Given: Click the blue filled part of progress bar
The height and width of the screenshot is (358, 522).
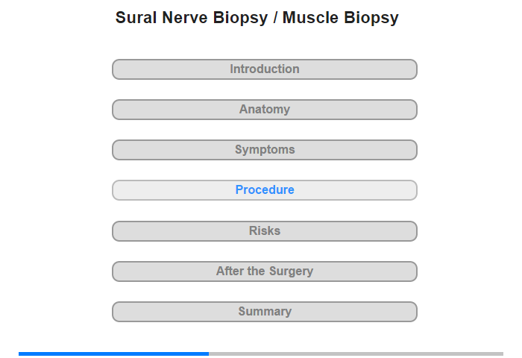Looking at the screenshot, I should [113, 354].
